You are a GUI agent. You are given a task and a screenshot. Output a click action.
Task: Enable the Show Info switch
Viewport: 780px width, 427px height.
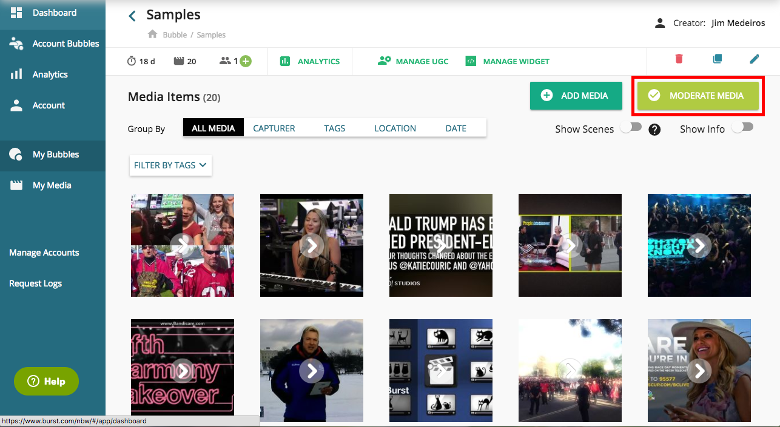point(742,127)
